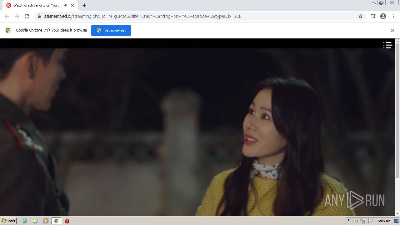400x225 pixels.
Task: Open Action Center flag icon
Action: pyautogui.click(x=370, y=221)
